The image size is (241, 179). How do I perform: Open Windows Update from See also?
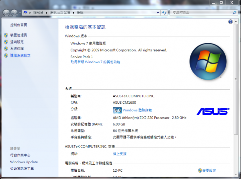coord(24,162)
